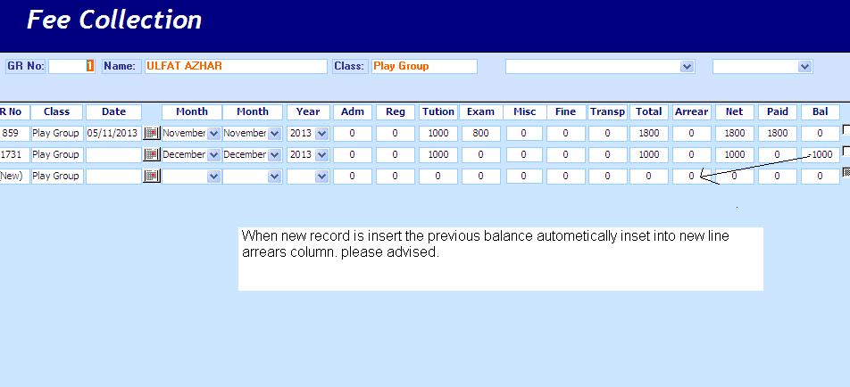Select the Tution cell in the 1731 row
This screenshot has width=850, height=387.
pos(438,155)
